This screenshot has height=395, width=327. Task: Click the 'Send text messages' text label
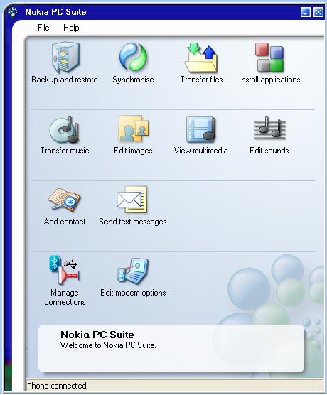(x=133, y=222)
